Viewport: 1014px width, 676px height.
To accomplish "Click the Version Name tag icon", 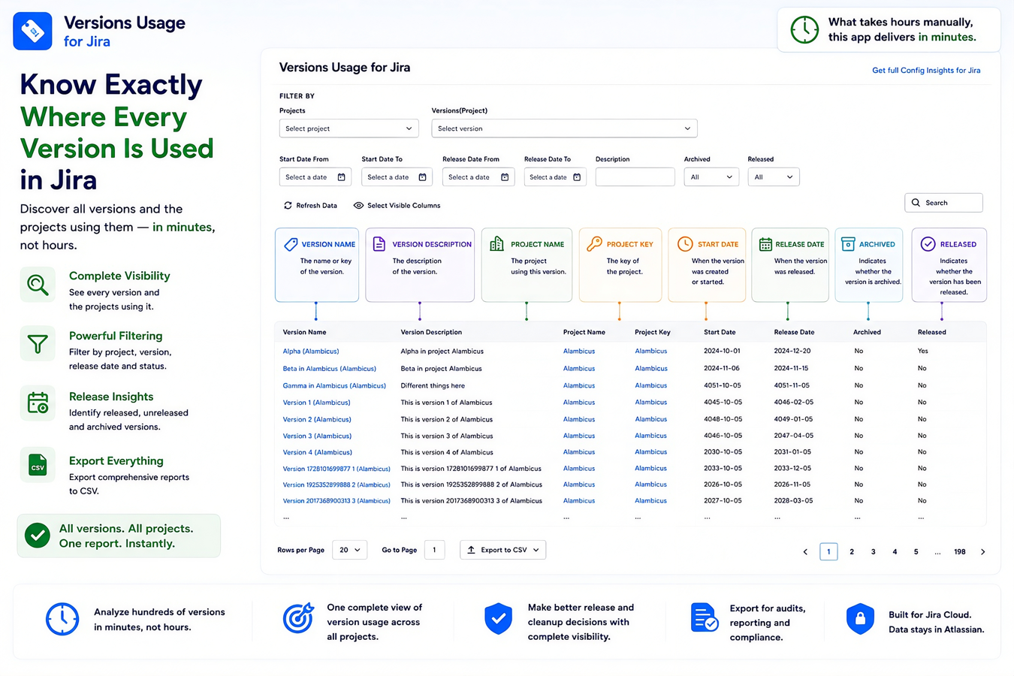I will [291, 244].
